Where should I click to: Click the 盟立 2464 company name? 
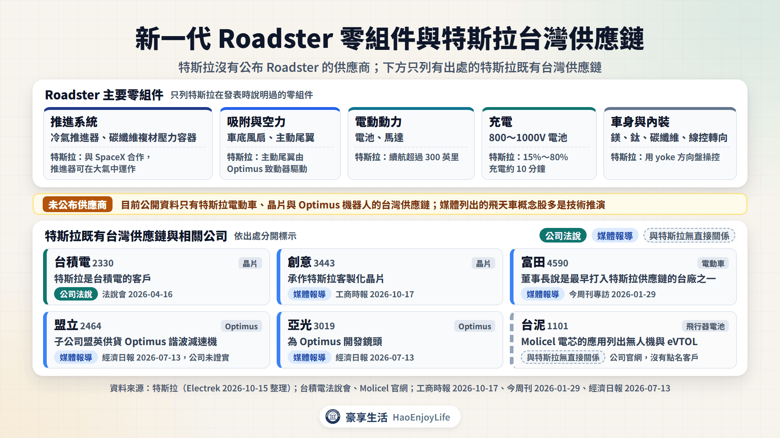click(x=78, y=325)
